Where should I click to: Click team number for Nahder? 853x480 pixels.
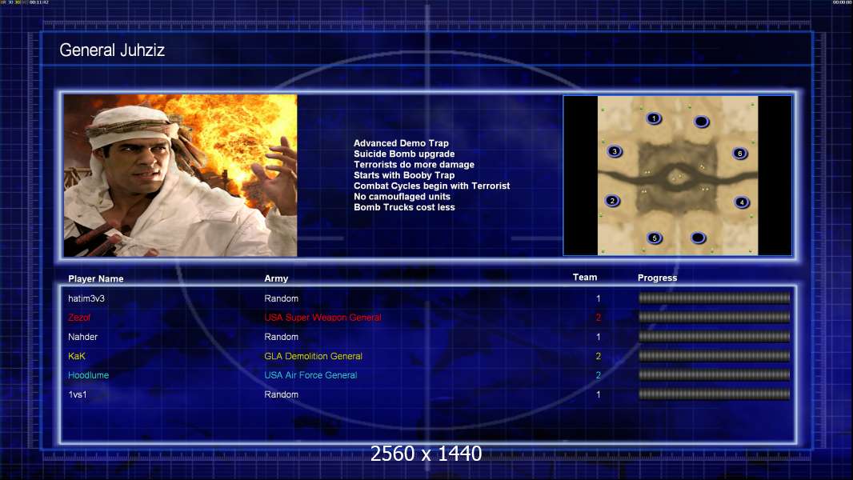[599, 337]
